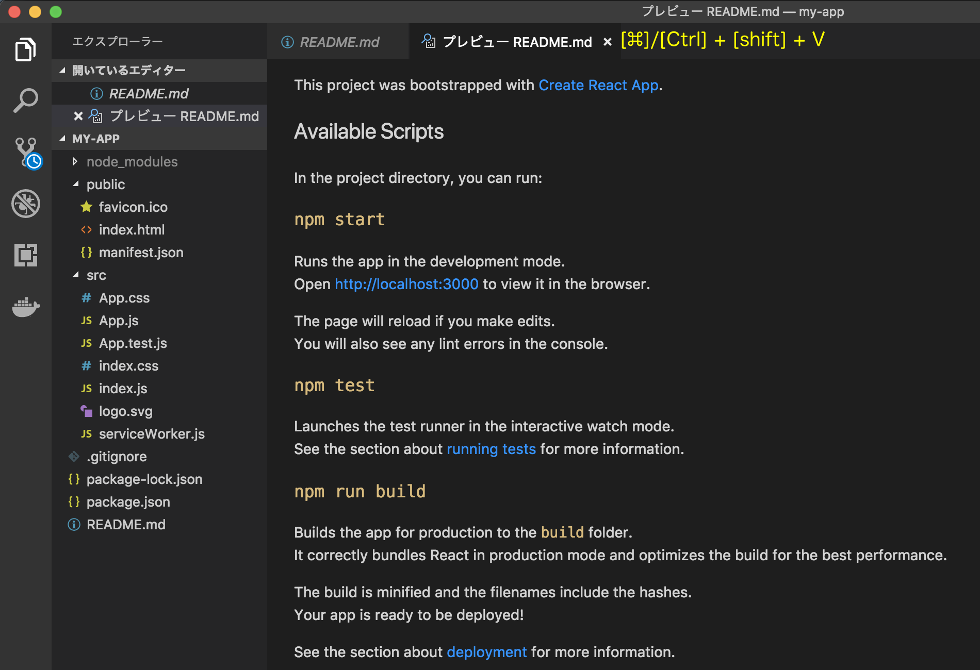Open the Debug view in the activity bar

point(26,204)
